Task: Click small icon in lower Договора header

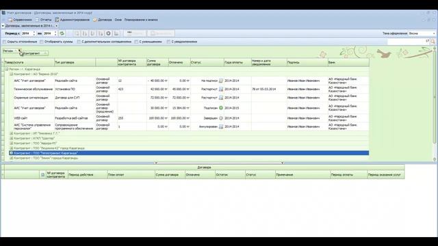Action: pos(42,175)
